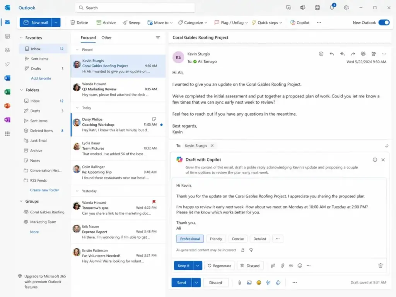Open the People app in left rail
Viewport: 396px width, 297px height.
(x=7, y=50)
